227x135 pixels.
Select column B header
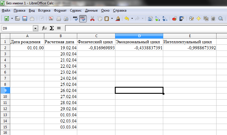[61, 36]
